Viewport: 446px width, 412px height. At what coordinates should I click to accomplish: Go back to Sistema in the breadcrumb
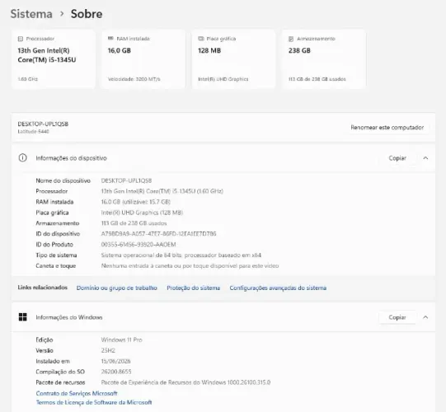click(31, 14)
